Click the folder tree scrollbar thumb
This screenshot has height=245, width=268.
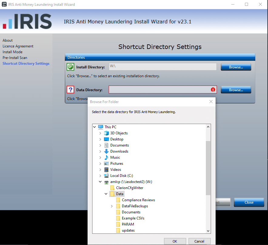[208, 168]
